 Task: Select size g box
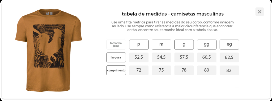coord(184,45)
